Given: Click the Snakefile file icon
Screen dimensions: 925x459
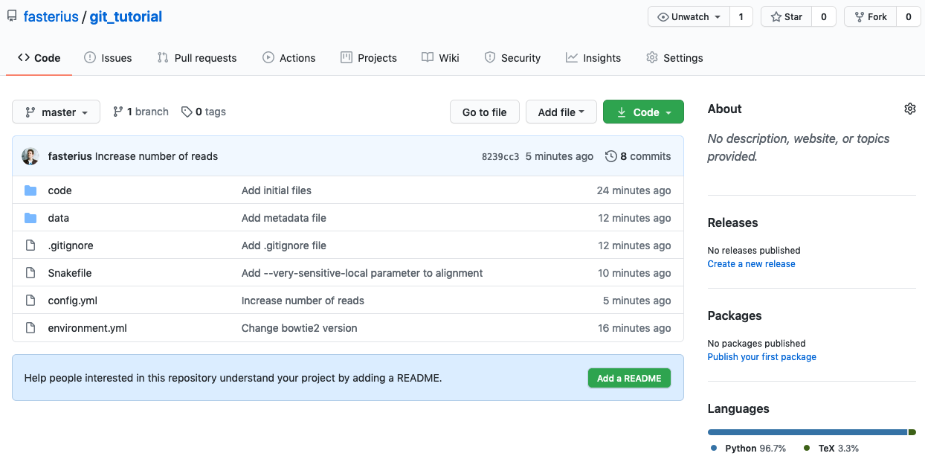Looking at the screenshot, I should point(30,273).
